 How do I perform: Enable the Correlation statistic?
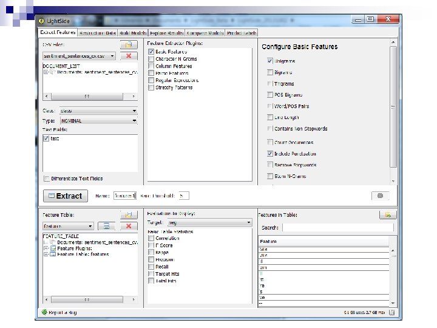[x=151, y=238]
